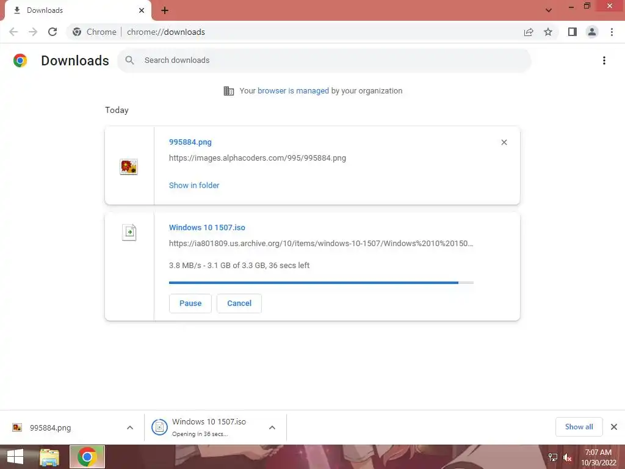Viewport: 625px width, 469px height.
Task: Expand options for Windows 10 1507.iso in shelf
Action: [272, 427]
